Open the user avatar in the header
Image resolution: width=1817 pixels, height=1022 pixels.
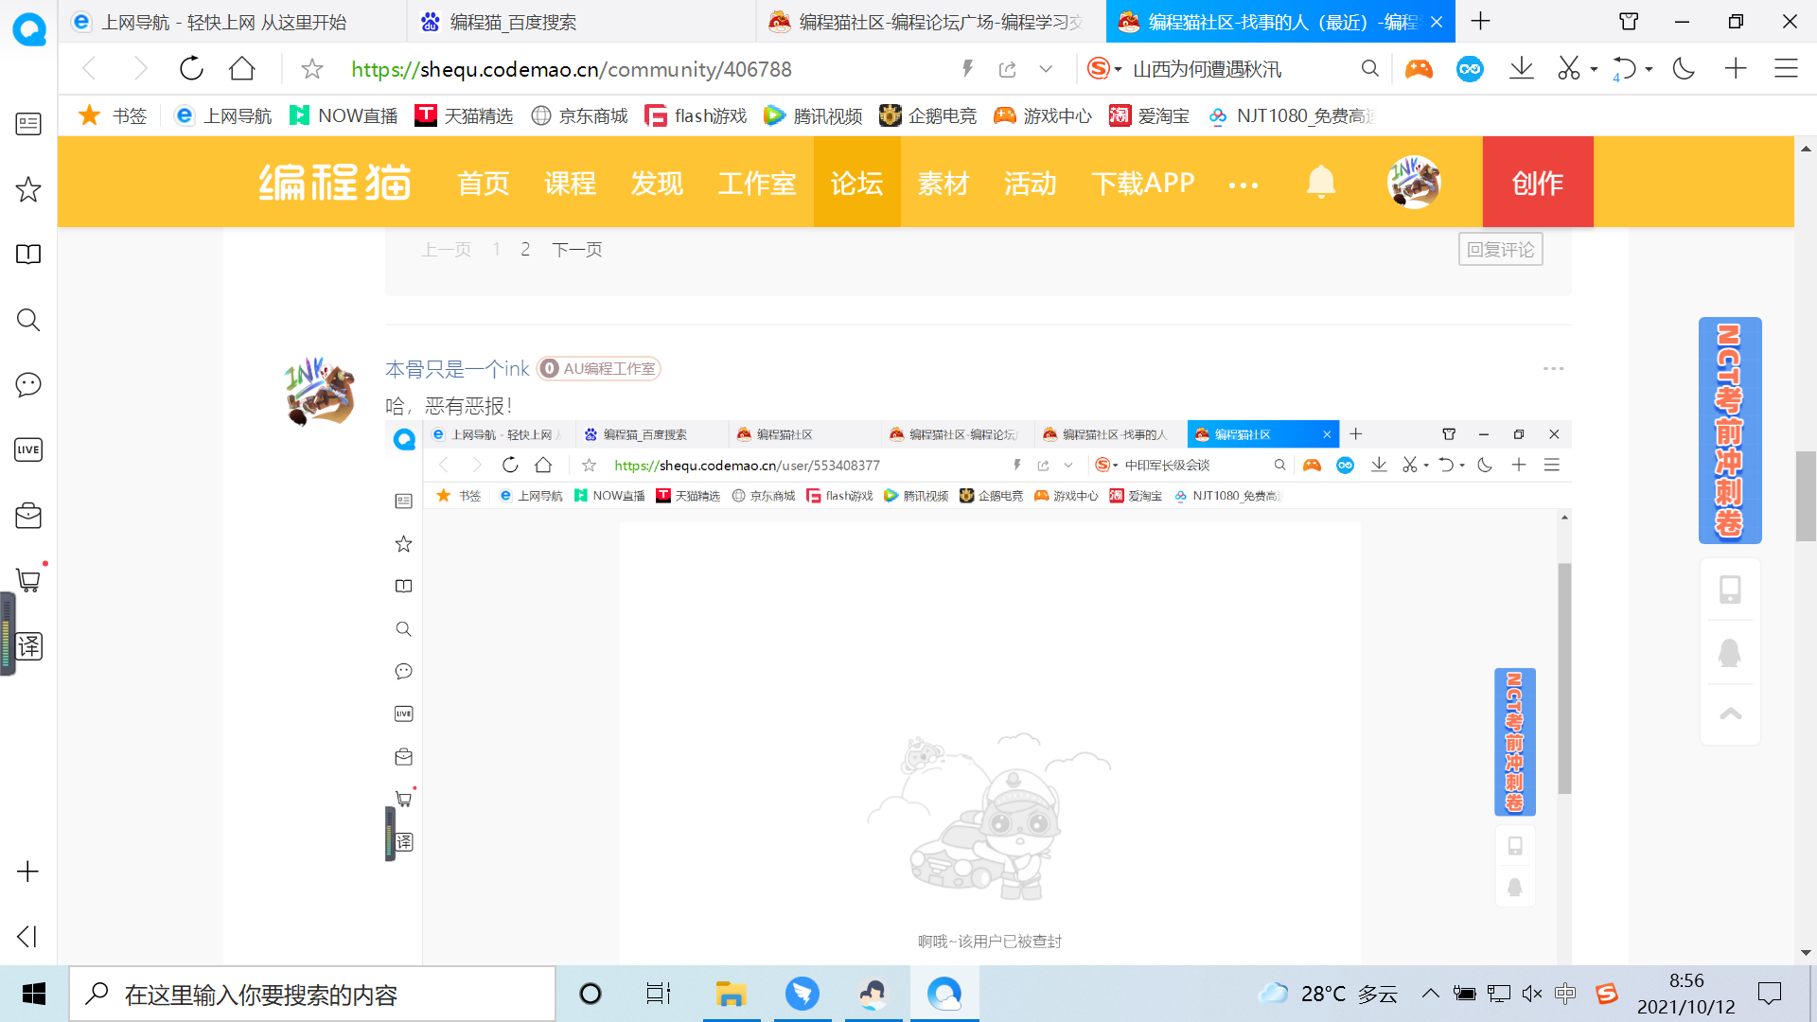[1414, 182]
